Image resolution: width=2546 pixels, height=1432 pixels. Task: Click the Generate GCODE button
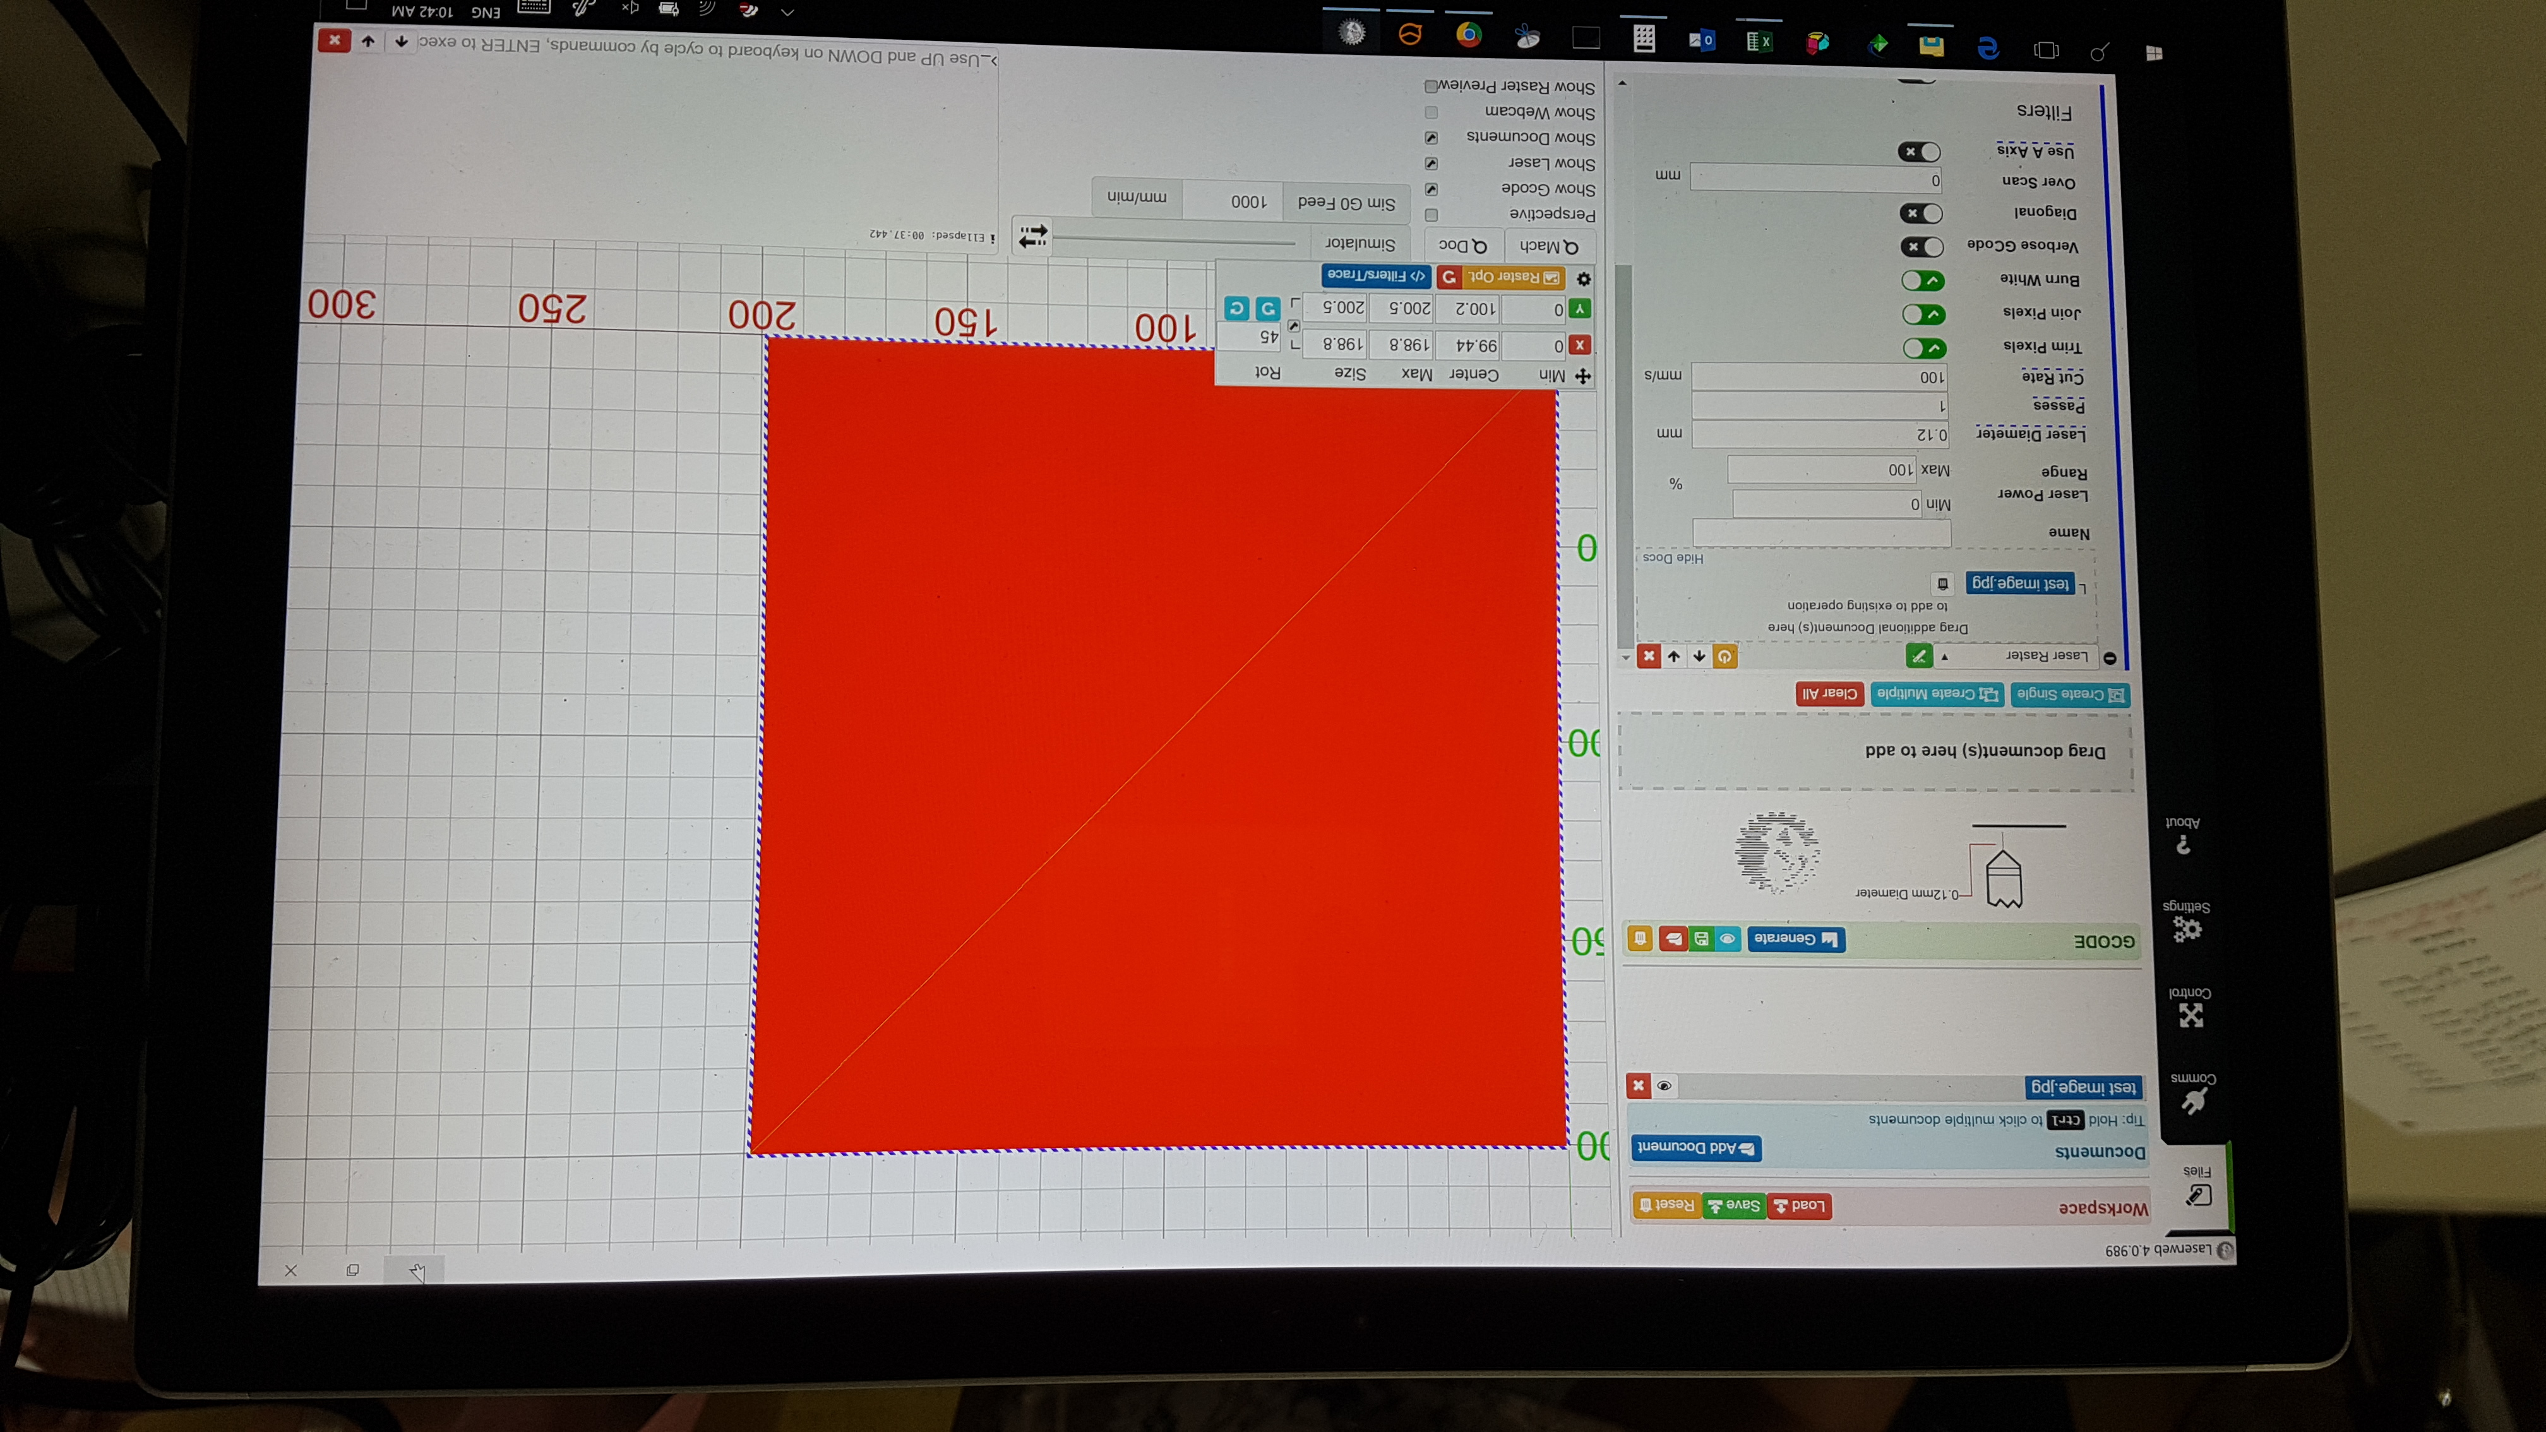pyautogui.click(x=1796, y=939)
